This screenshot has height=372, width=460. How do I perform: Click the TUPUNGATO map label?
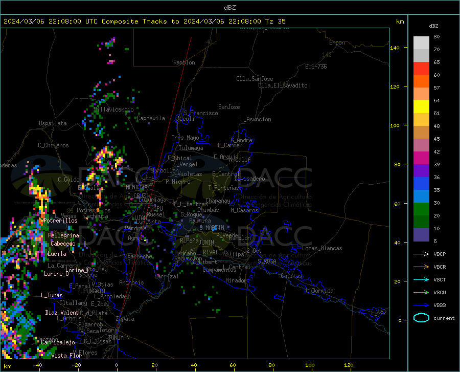click(x=91, y=291)
